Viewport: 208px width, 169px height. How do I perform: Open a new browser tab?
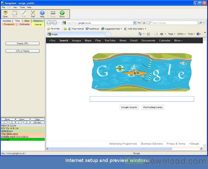pyautogui.click(x=108, y=34)
